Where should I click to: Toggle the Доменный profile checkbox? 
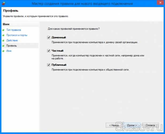pyautogui.click(x=49, y=38)
